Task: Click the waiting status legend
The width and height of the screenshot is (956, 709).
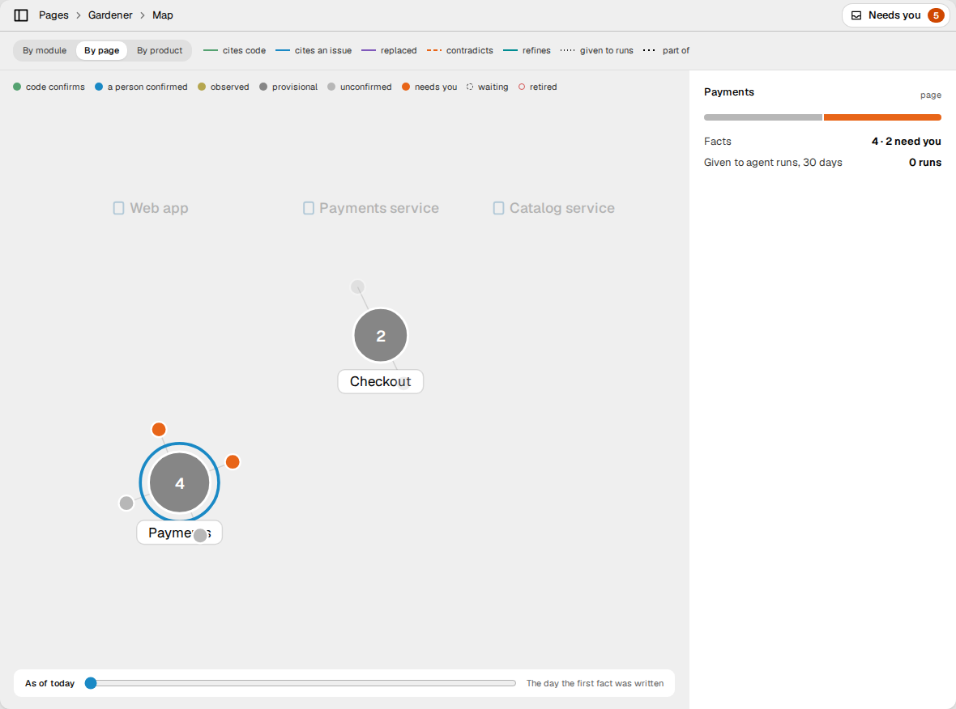Action: pyautogui.click(x=487, y=87)
